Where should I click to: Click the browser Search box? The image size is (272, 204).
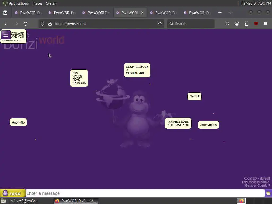tap(191, 24)
